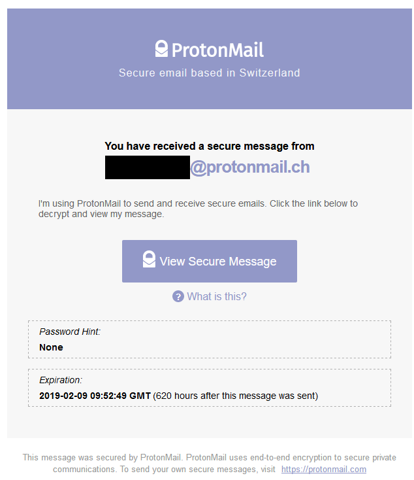Follow the https://protonmail.com link
414x480 pixels.
[x=324, y=470]
